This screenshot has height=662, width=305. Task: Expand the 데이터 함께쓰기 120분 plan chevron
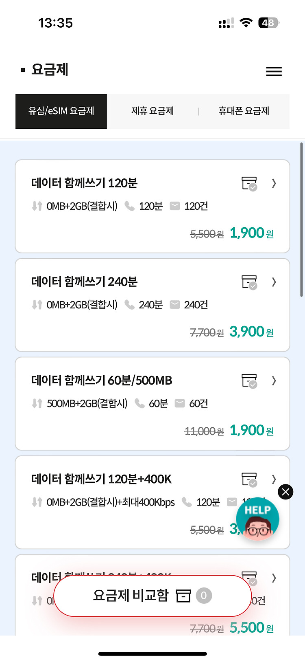click(274, 184)
